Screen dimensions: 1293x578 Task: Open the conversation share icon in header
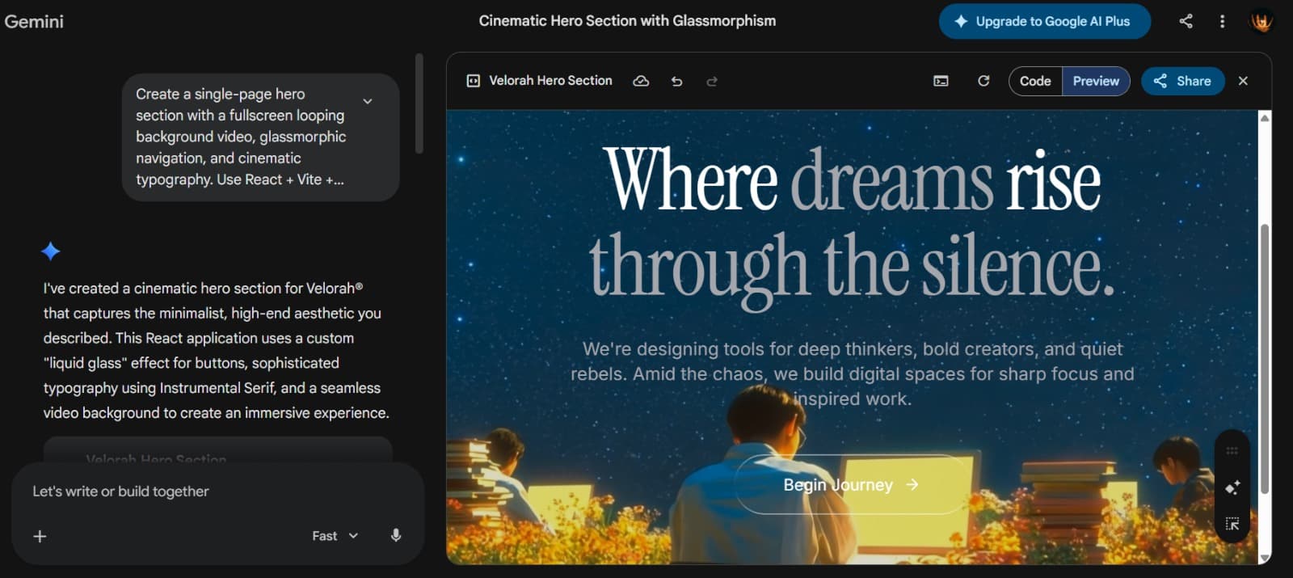[x=1186, y=22]
